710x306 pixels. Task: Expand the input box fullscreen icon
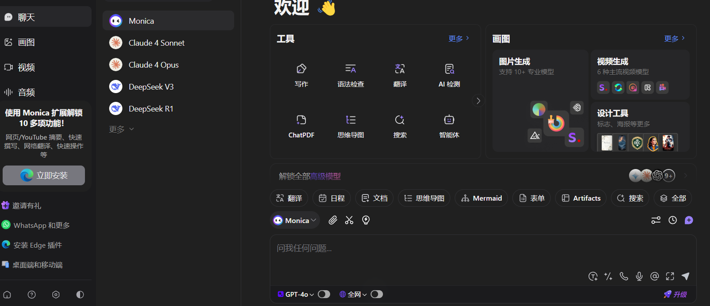point(670,276)
